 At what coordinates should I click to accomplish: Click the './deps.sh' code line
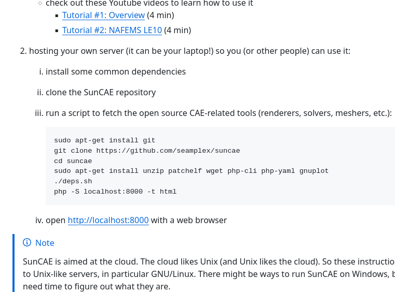pyautogui.click(x=73, y=181)
